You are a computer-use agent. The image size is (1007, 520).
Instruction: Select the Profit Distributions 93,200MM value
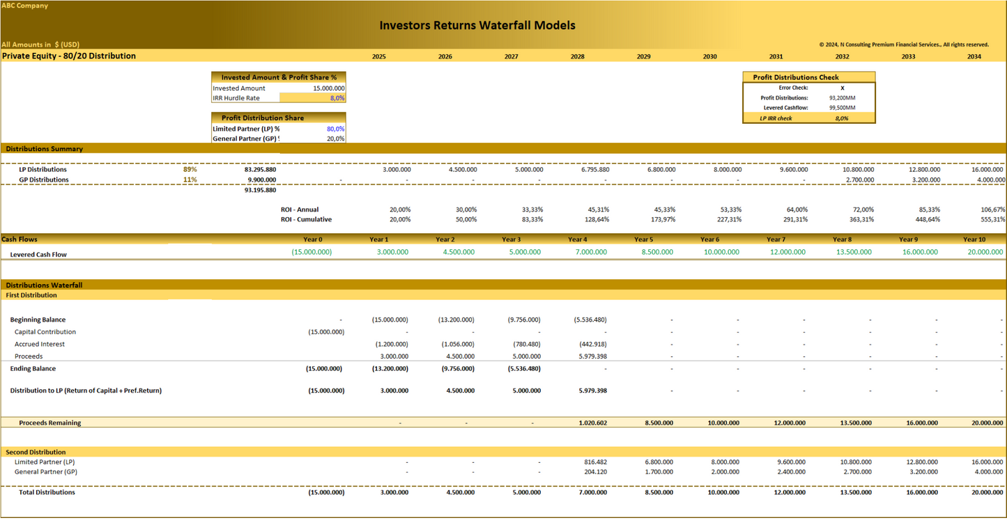coord(842,98)
